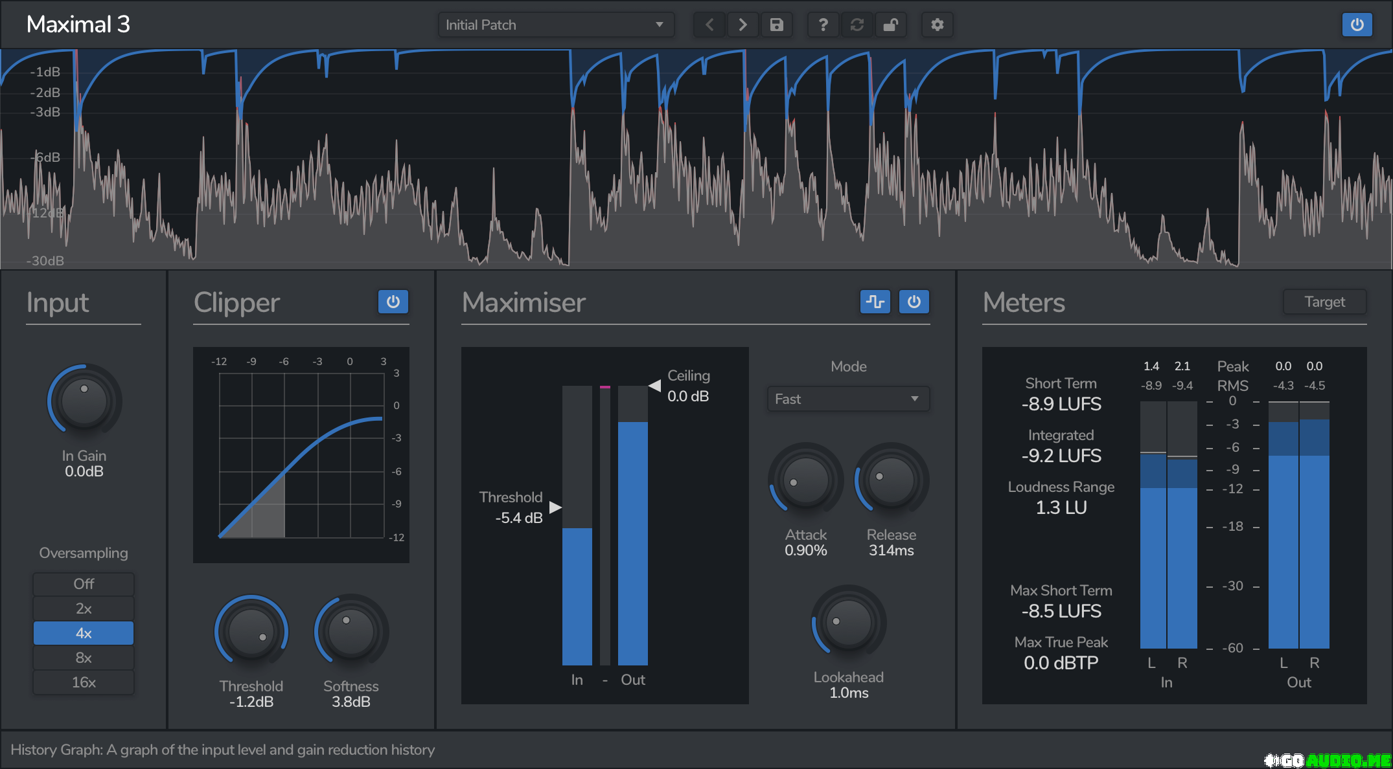Set oversampling to 8x
The image size is (1393, 769).
(x=84, y=658)
